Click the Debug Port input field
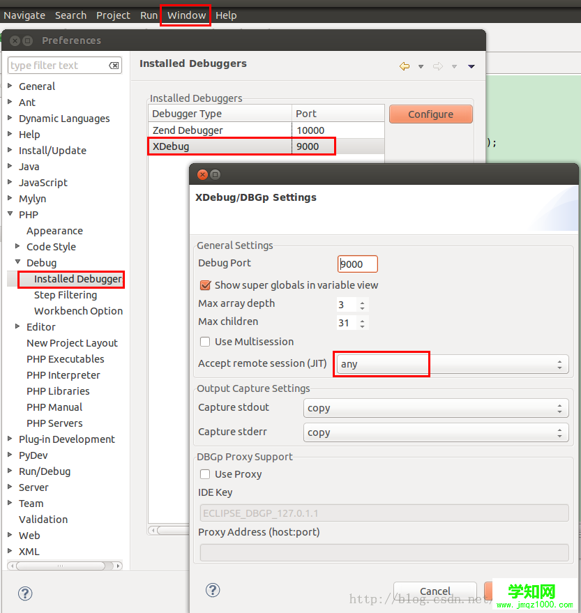 pos(358,264)
